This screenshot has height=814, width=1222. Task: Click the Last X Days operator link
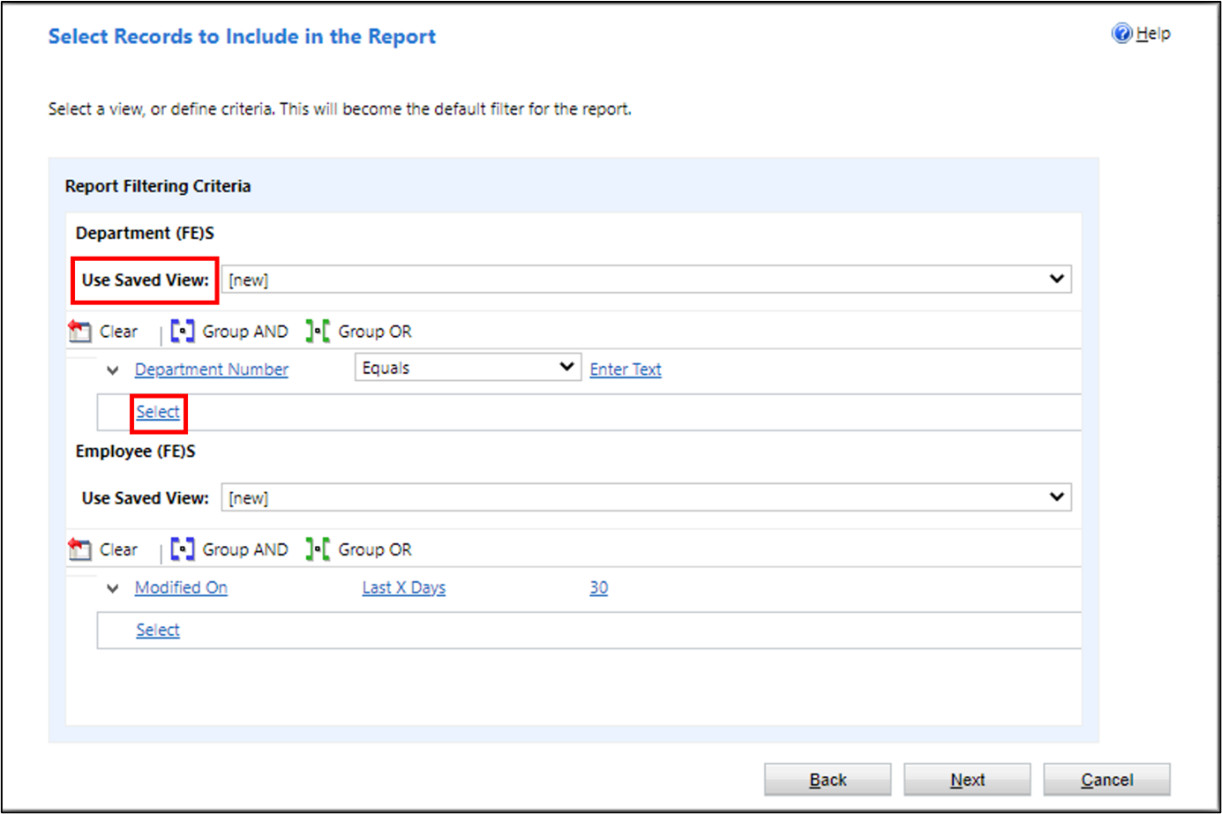click(404, 587)
